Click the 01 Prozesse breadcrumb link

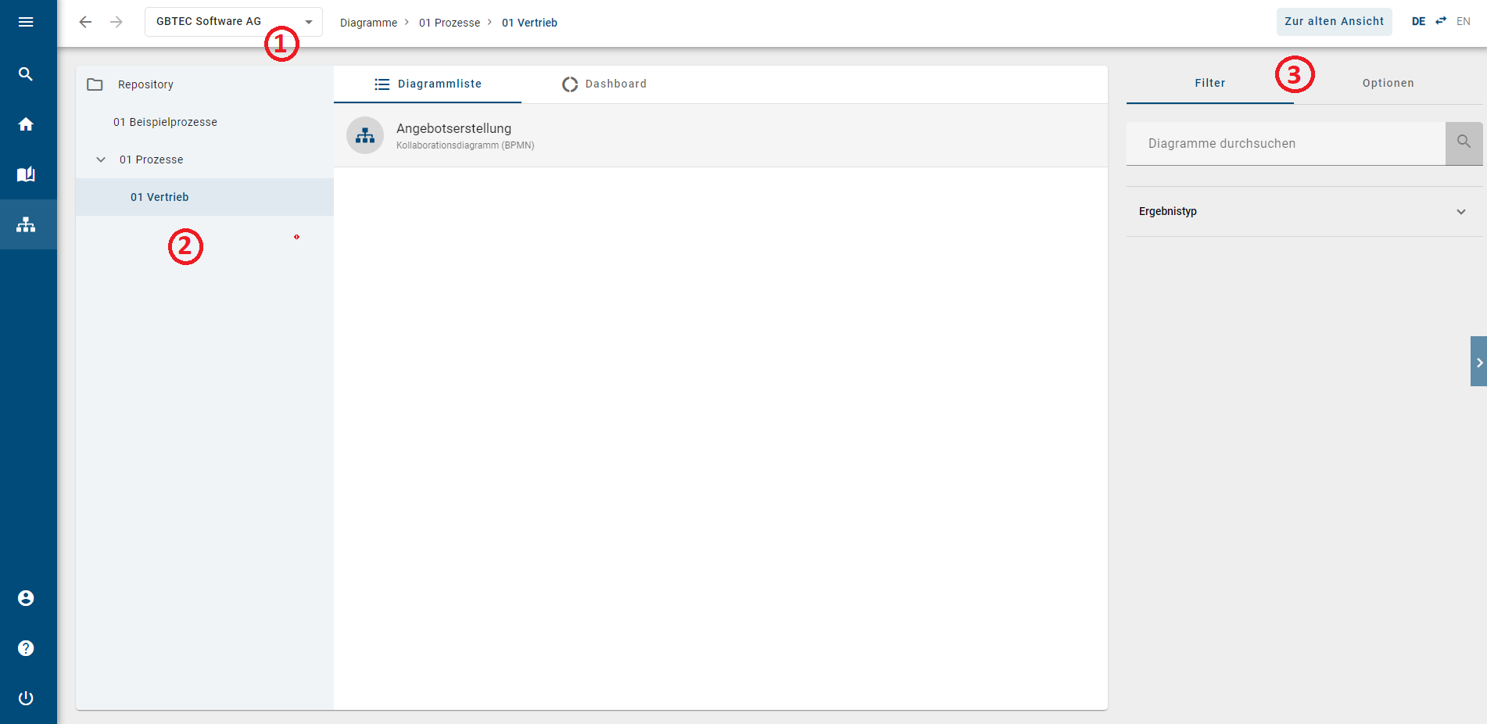(x=450, y=23)
